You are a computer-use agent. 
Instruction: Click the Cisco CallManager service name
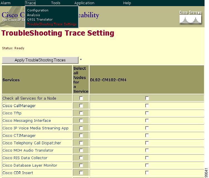coord(19,106)
